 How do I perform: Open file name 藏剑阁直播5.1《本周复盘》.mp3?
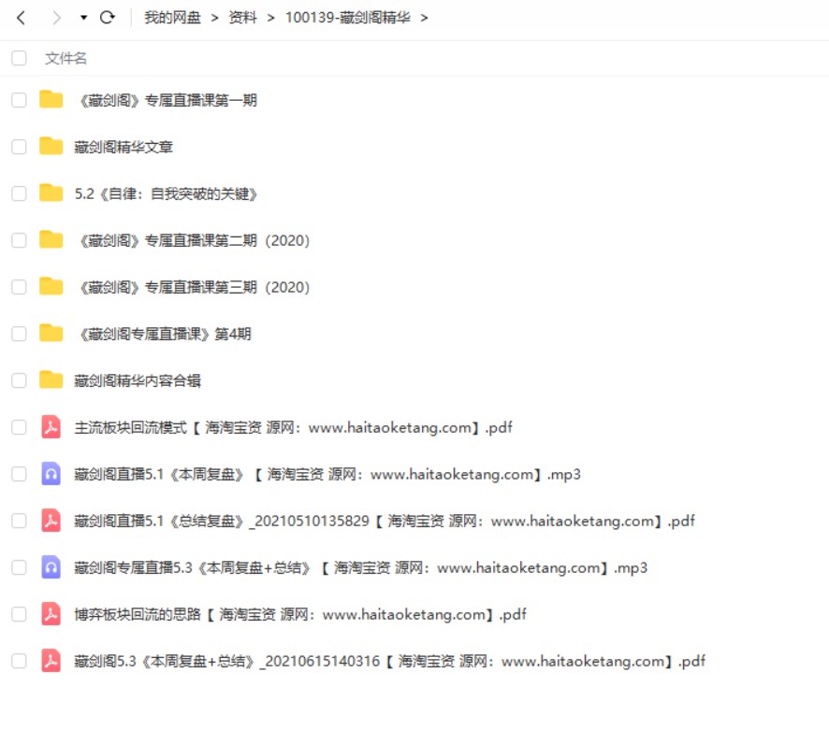[327, 474]
